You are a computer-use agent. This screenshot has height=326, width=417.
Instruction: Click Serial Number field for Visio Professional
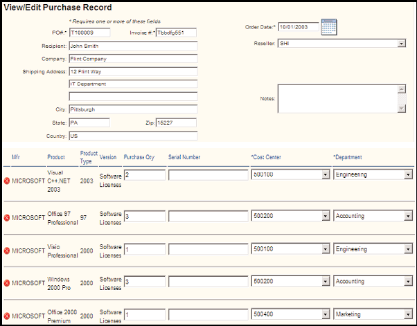(x=208, y=249)
